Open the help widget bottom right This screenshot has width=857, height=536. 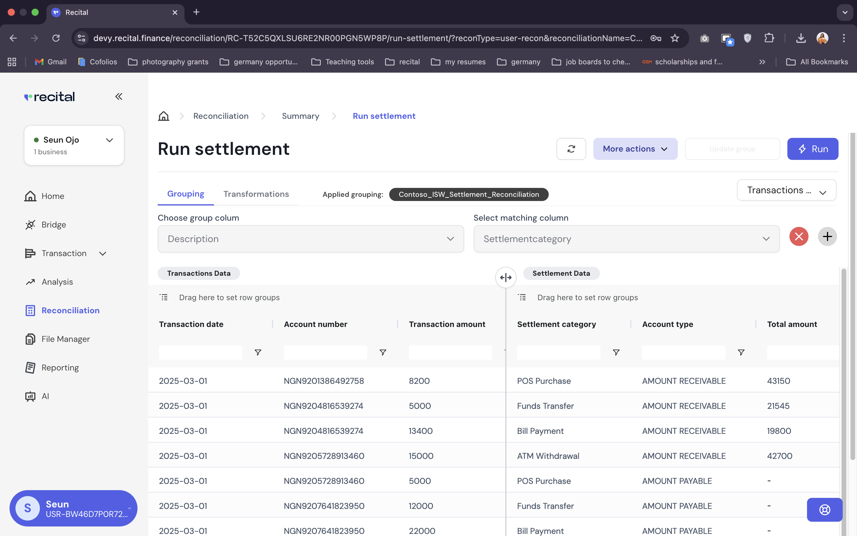point(825,510)
